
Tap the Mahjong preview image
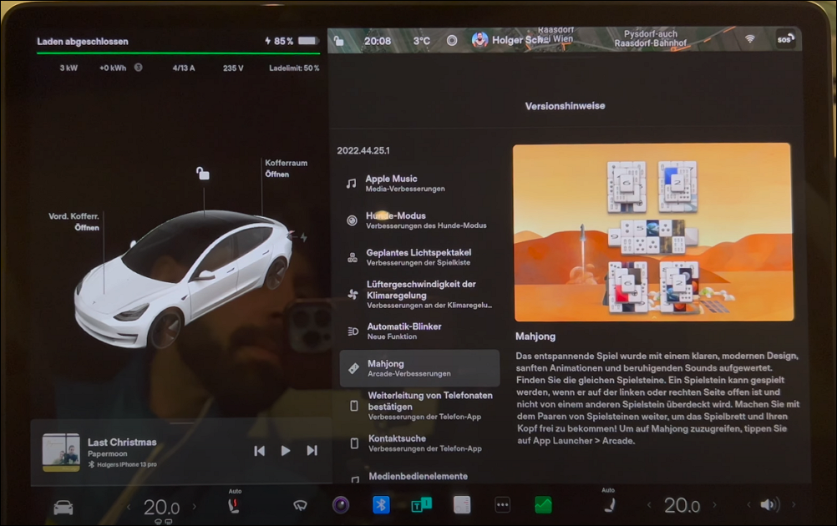coord(653,232)
